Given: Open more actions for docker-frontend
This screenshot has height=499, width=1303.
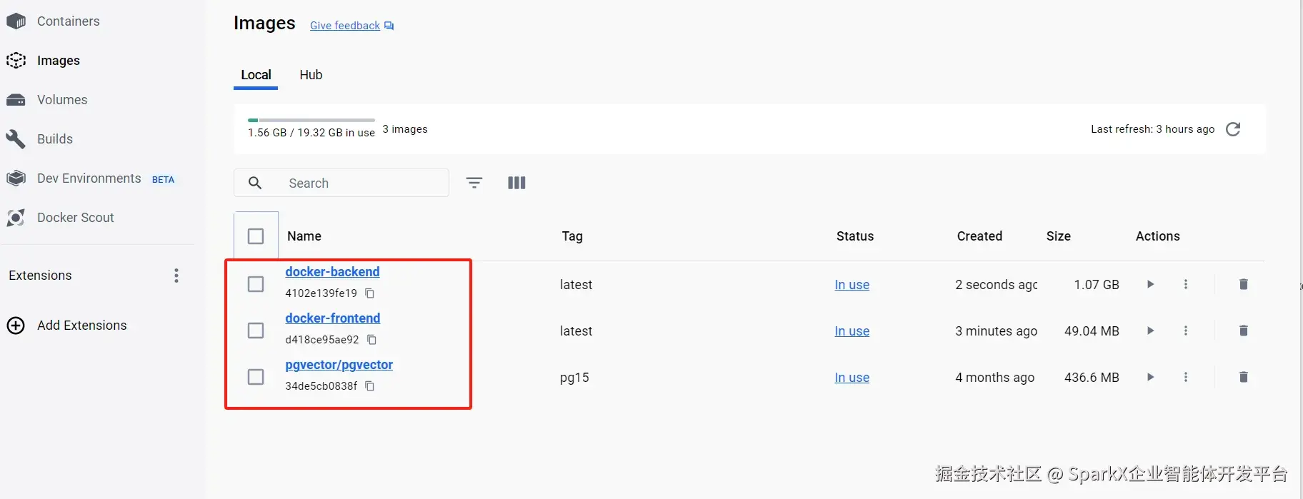Looking at the screenshot, I should pos(1186,331).
